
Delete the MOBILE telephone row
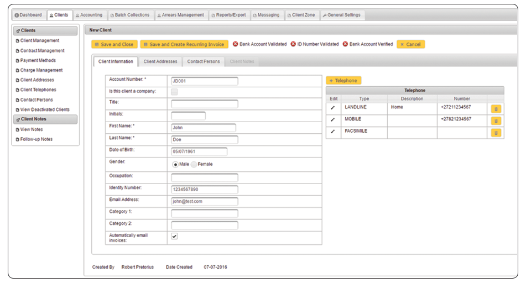click(496, 120)
